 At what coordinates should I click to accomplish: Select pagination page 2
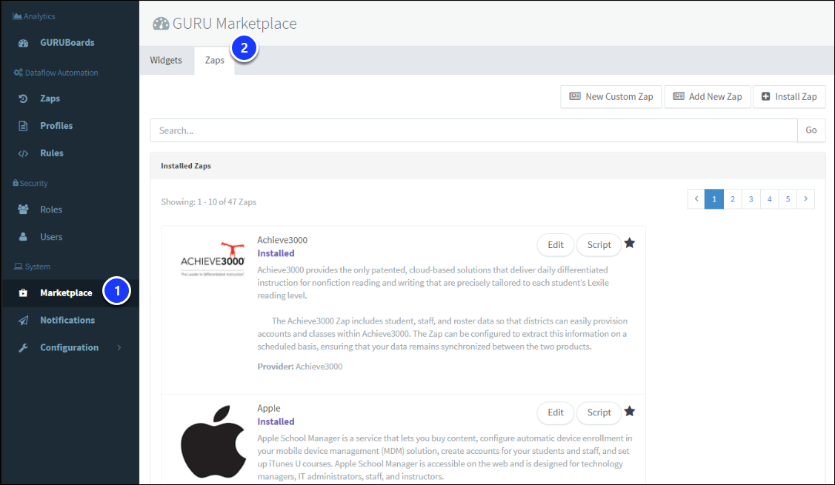point(733,199)
